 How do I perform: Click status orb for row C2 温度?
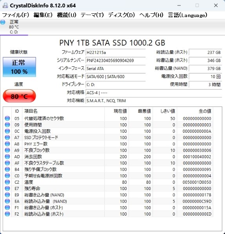7,182
